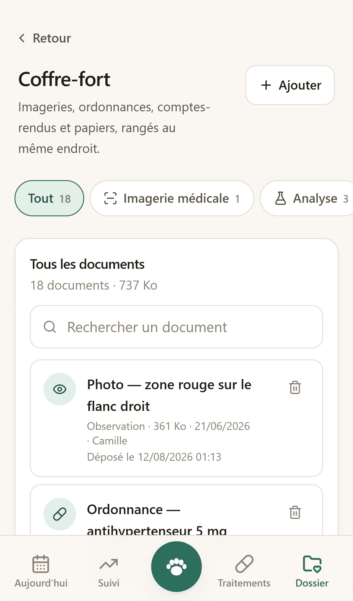This screenshot has width=353, height=601.
Task: Click the magnifier search icon
Action: [x=50, y=327]
